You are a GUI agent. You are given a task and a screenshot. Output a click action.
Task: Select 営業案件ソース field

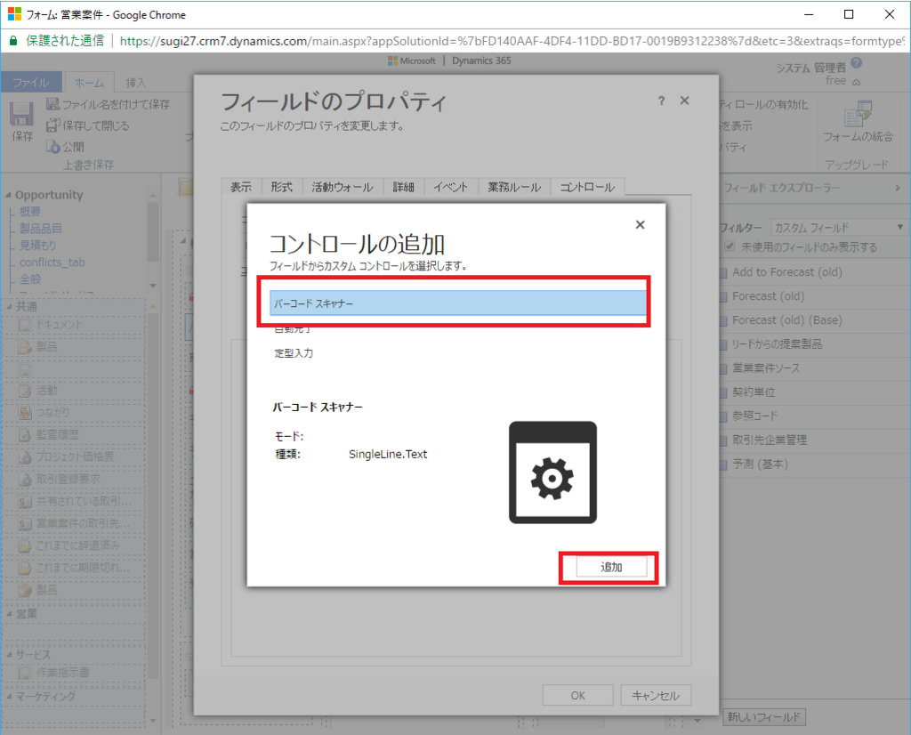pos(766,367)
